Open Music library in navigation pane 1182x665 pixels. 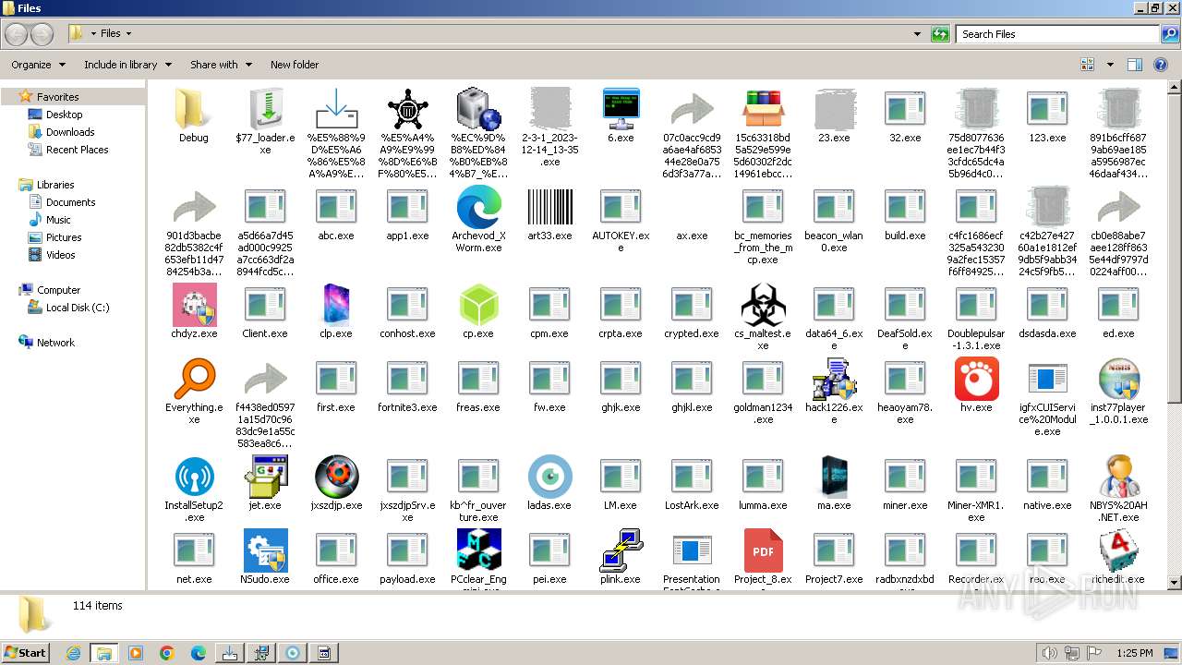click(x=58, y=220)
